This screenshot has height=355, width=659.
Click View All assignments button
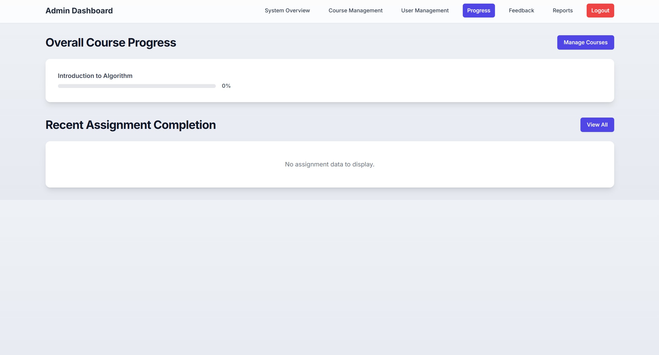click(597, 125)
